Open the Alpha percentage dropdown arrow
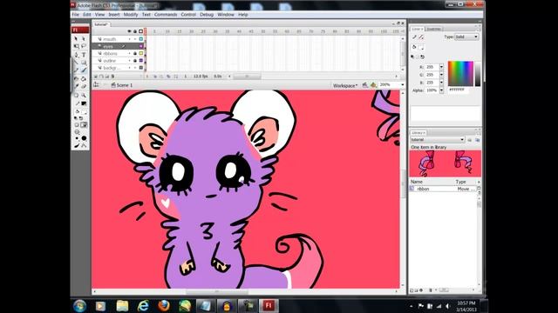Image resolution: width=558 pixels, height=313 pixels. pyautogui.click(x=442, y=90)
